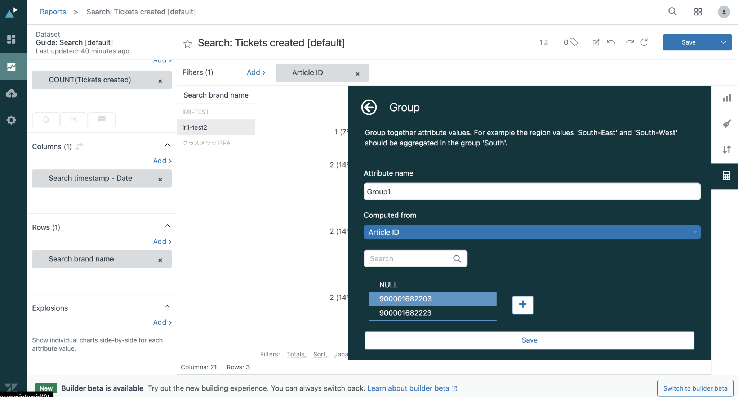The height and width of the screenshot is (397, 738).
Task: Click Save in the Group panel
Action: pyautogui.click(x=529, y=340)
